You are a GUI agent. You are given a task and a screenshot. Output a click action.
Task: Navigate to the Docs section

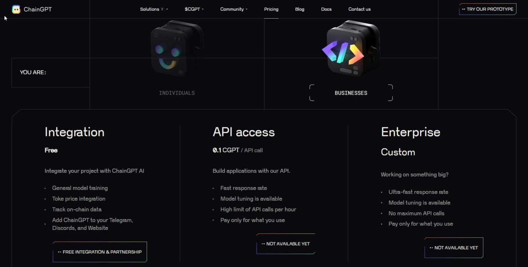point(326,9)
